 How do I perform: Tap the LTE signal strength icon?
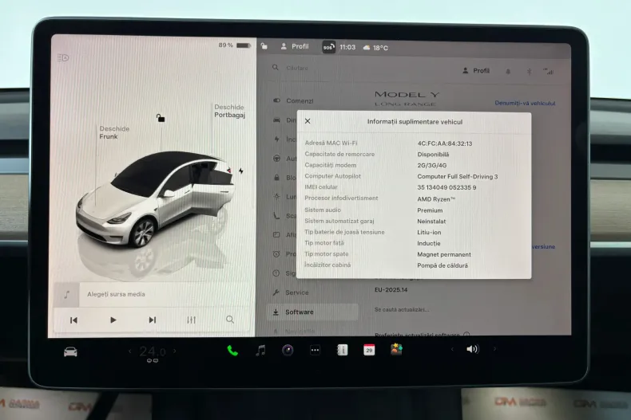click(548, 72)
